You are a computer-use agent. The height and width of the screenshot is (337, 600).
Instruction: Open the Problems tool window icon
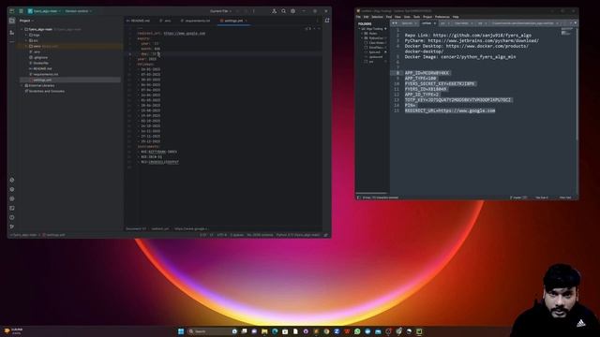coord(12,217)
